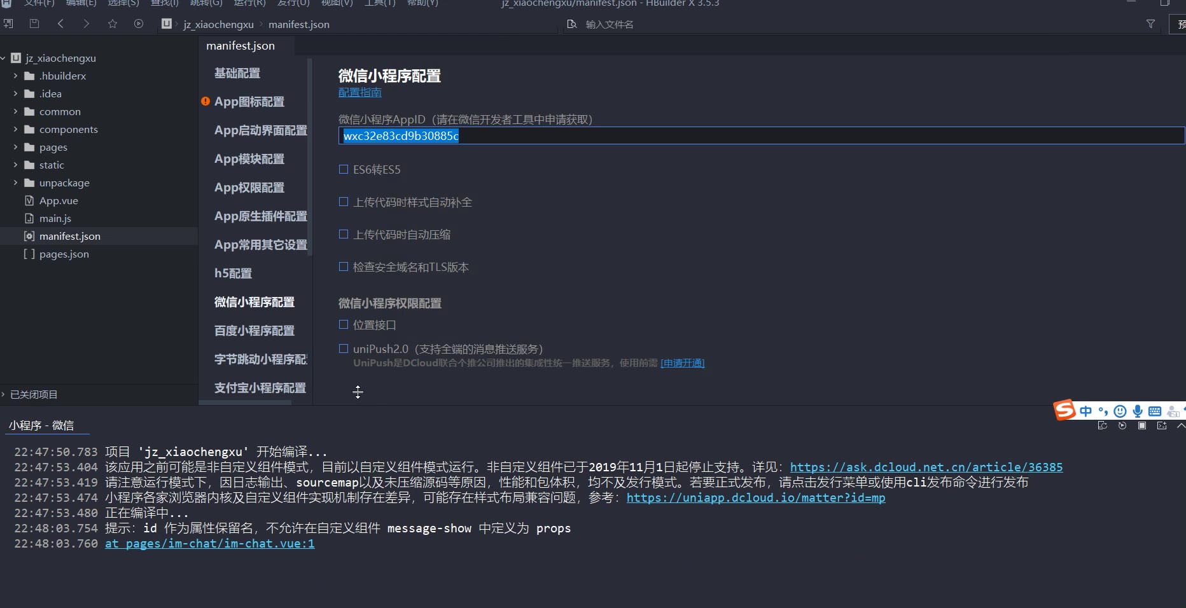
Task: Open the 配置指南 link
Action: click(x=360, y=92)
